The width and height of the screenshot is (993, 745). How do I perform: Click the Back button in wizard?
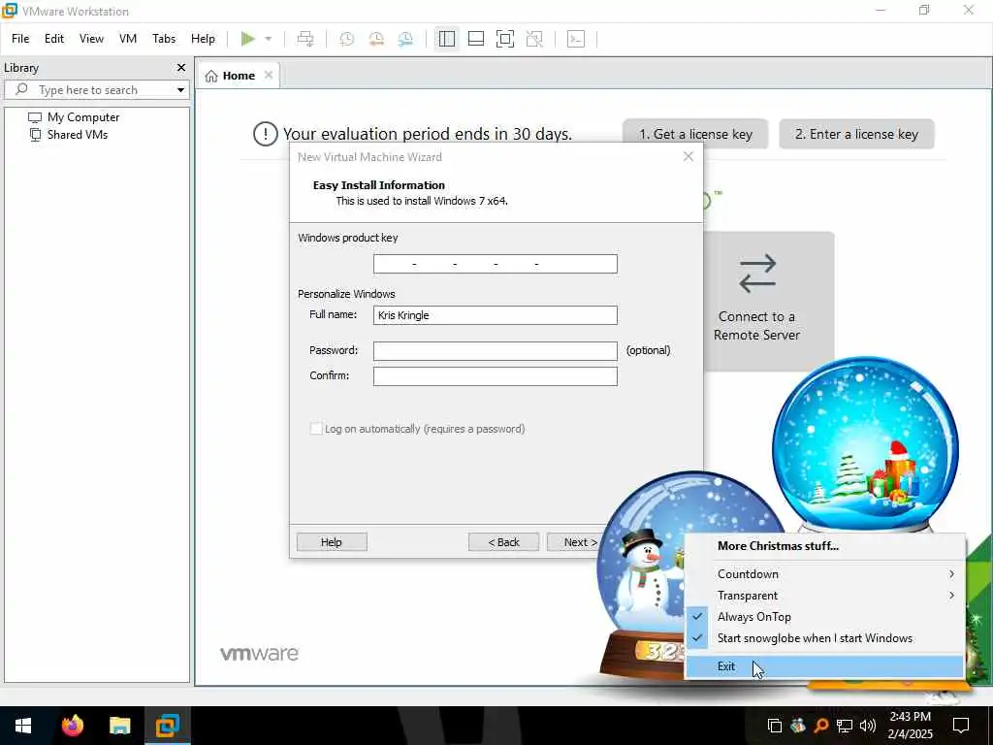(504, 541)
